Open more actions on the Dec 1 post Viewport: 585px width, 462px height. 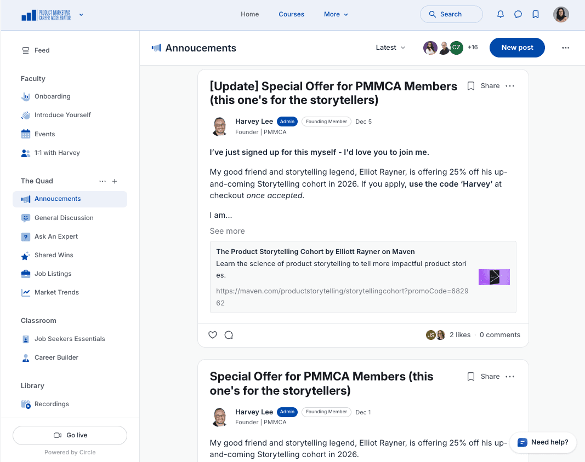510,377
